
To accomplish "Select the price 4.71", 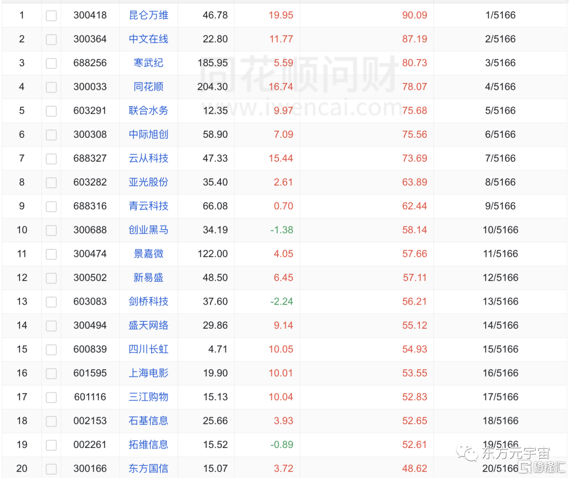I will (218, 350).
